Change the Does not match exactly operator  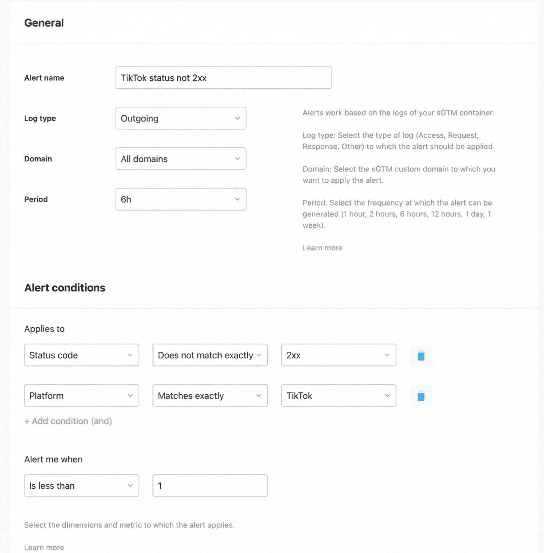pyautogui.click(x=210, y=355)
